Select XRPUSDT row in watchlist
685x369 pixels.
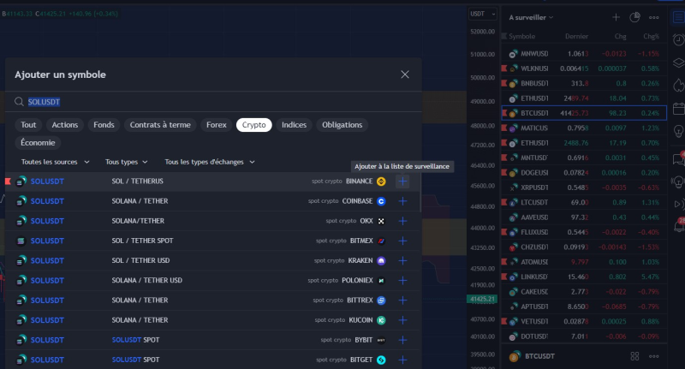click(x=584, y=187)
